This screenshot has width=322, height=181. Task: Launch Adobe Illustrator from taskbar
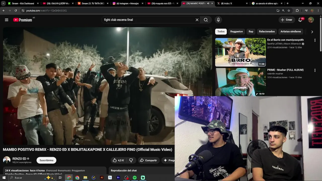point(102,178)
